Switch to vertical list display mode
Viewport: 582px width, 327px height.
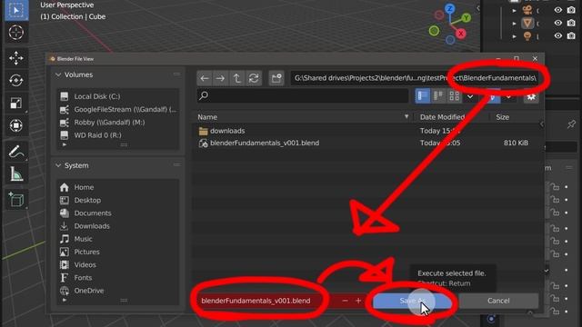423,96
